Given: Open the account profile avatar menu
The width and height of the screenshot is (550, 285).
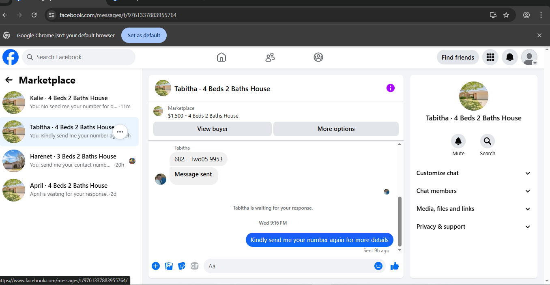Looking at the screenshot, I should [x=529, y=57].
